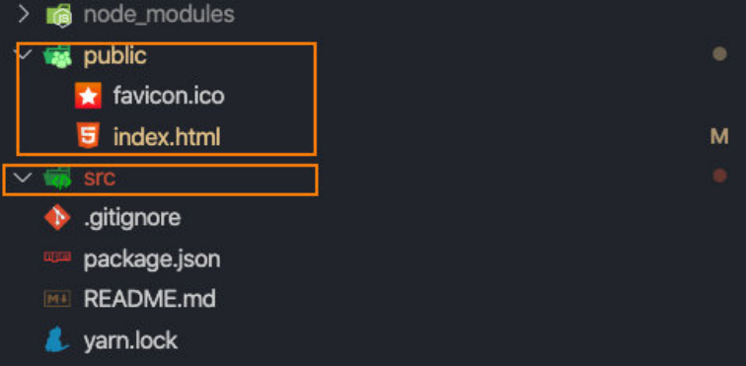Click the red status dot for src
This screenshot has height=366, width=746.
719,176
